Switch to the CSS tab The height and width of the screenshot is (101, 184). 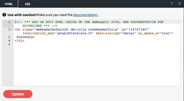click(27, 4)
